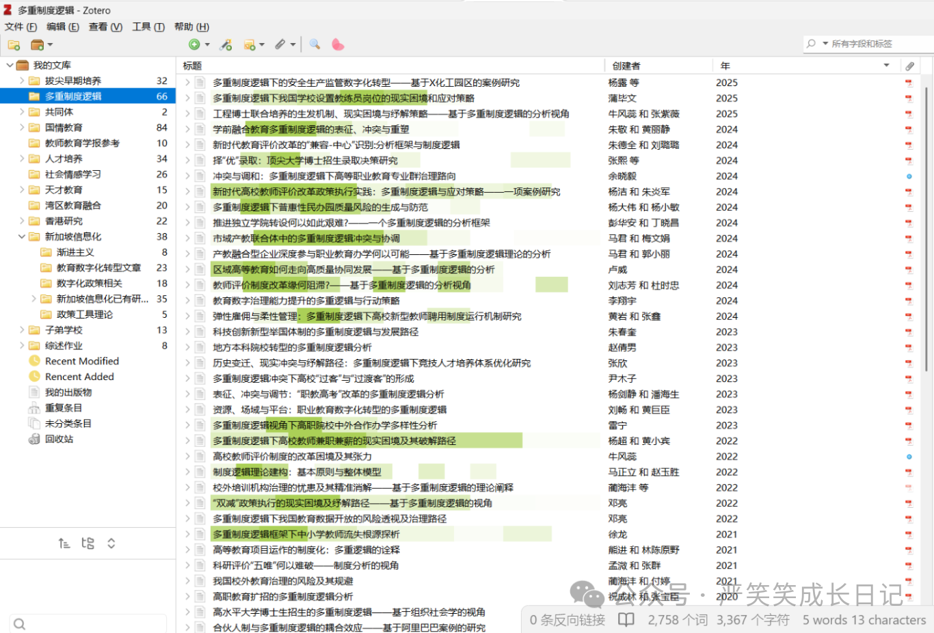
Task: Expand the 国情教育 collection
Action: pos(22,127)
